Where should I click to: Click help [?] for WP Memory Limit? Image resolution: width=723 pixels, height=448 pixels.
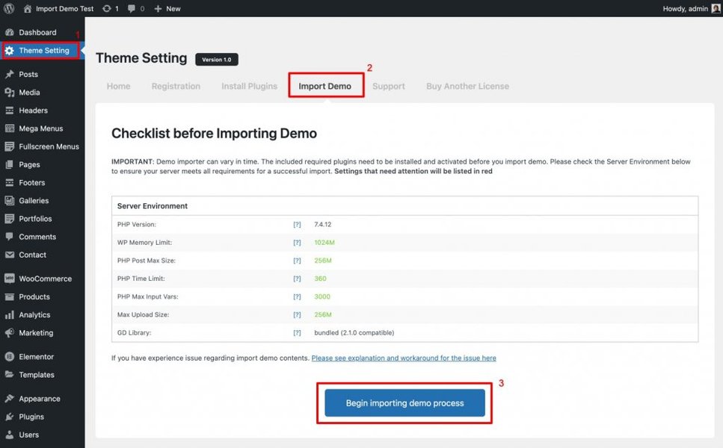(297, 243)
